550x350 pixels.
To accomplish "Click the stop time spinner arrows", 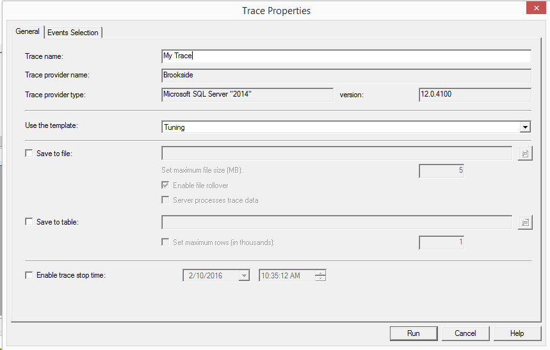I will coord(321,276).
